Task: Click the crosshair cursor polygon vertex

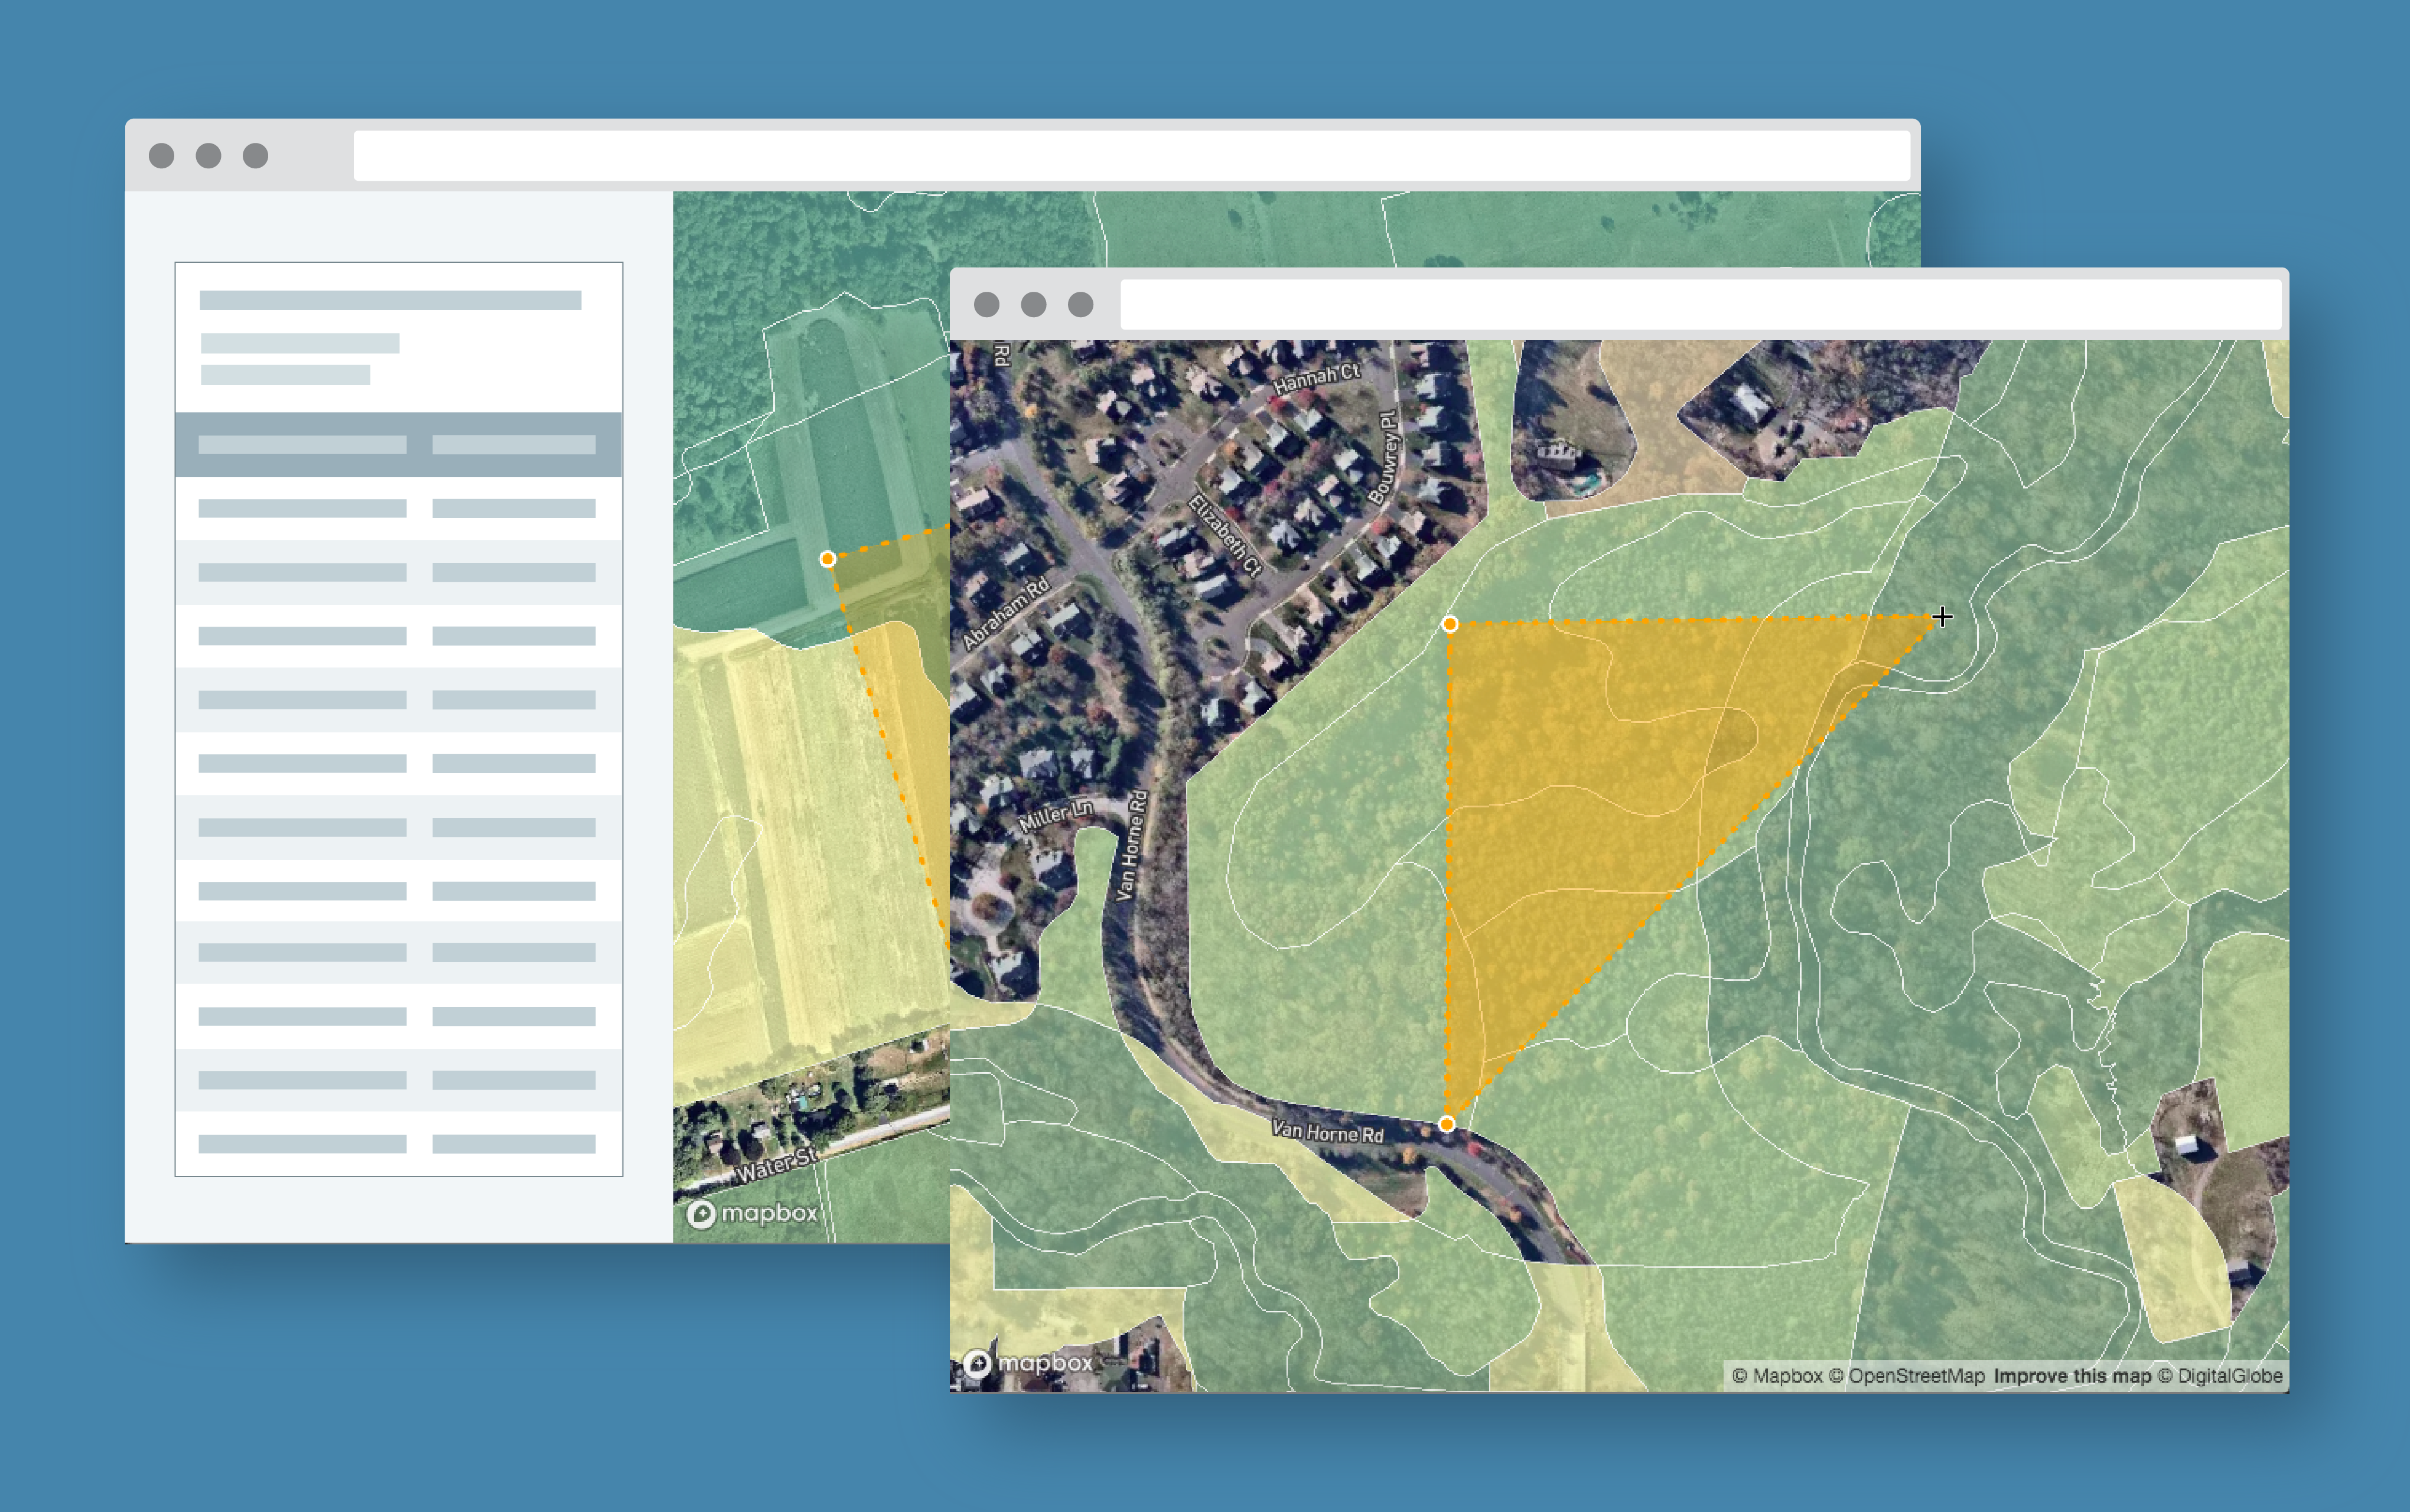Action: [1941, 617]
